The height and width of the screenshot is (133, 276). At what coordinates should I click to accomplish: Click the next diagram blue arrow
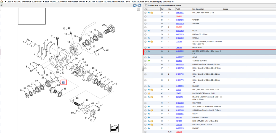(x=139, y=6)
